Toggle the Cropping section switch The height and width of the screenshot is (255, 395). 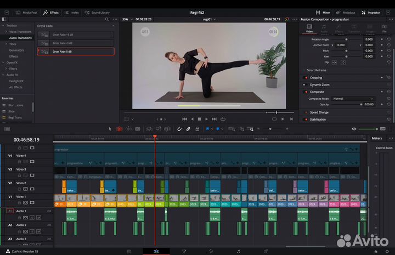[305, 78]
